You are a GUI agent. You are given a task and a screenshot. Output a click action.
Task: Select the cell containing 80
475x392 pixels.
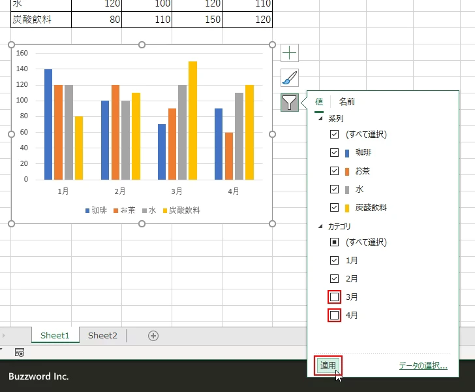pos(97,20)
